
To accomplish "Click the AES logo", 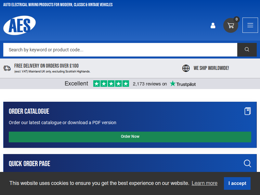I will click(19, 25).
